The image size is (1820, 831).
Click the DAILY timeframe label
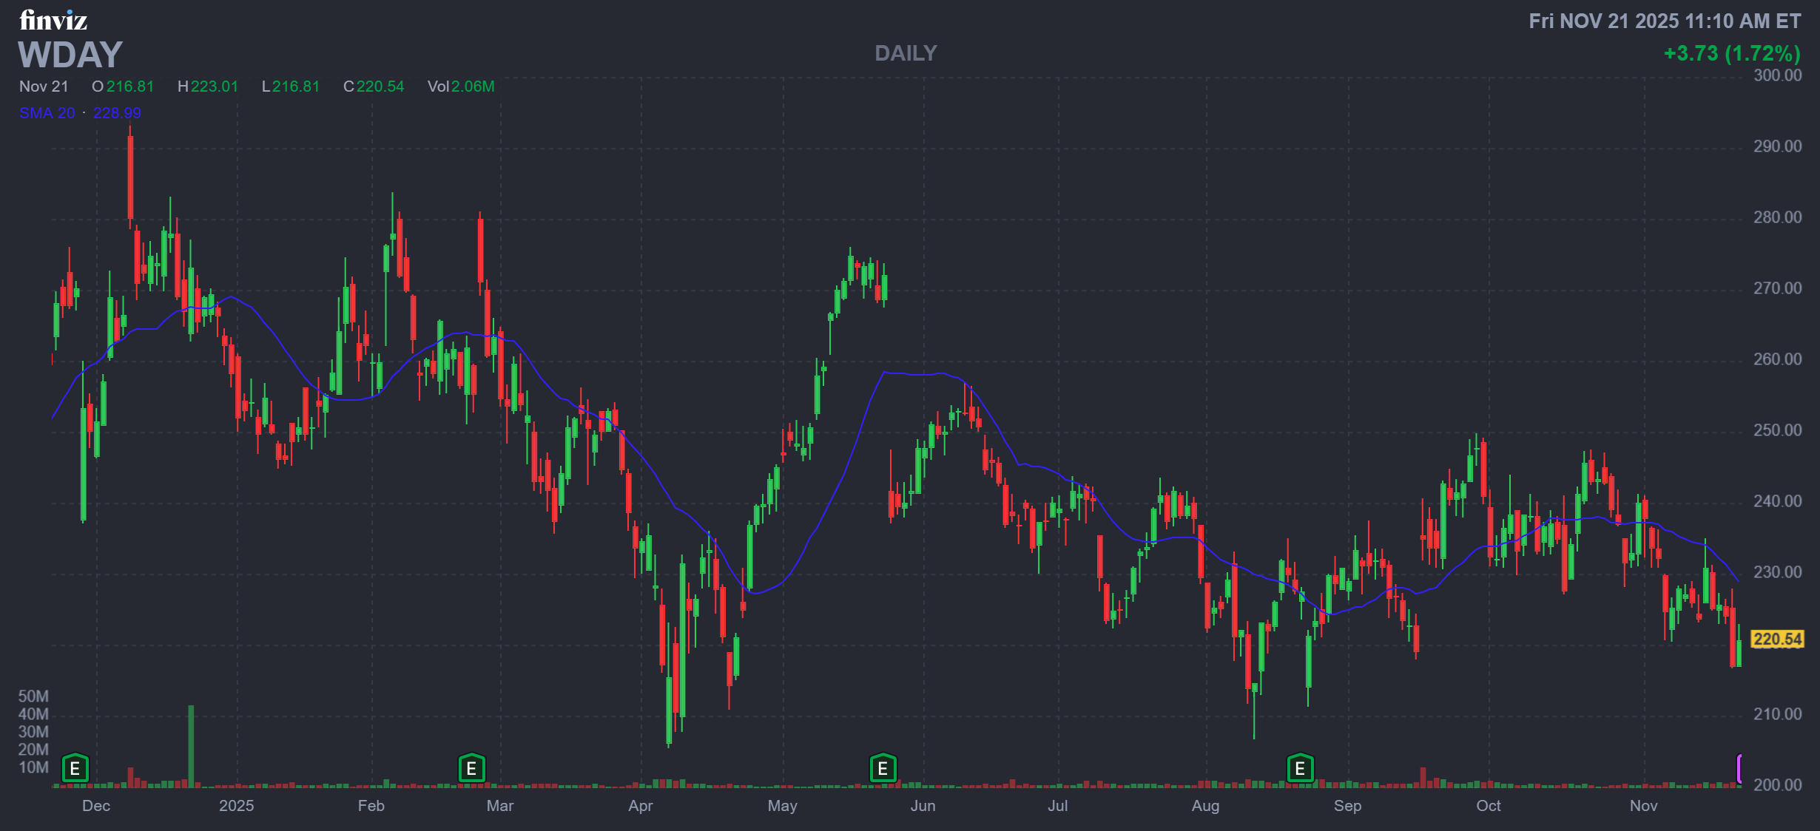pyautogui.click(x=906, y=53)
